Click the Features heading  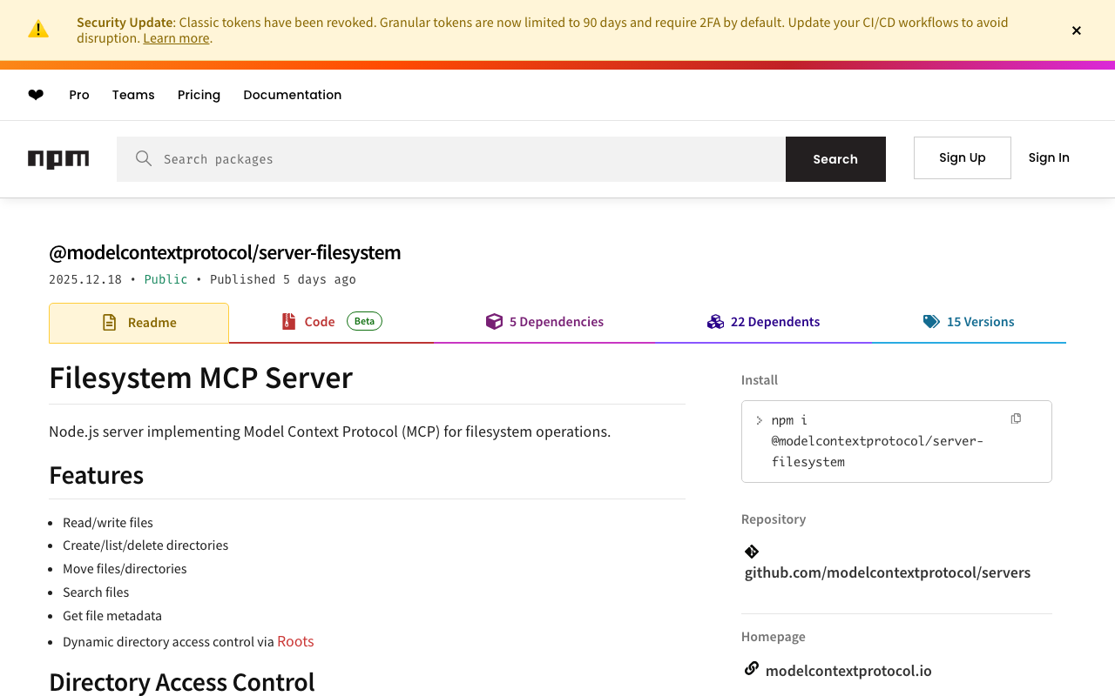click(96, 475)
